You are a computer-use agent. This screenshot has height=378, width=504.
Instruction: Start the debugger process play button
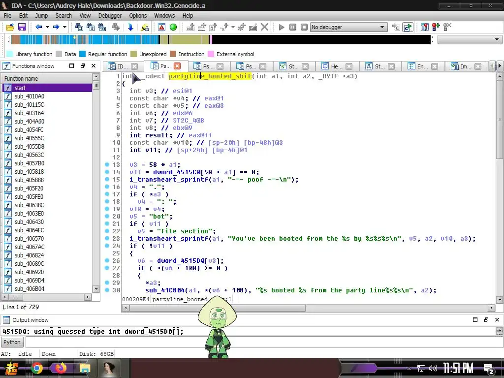[282, 28]
